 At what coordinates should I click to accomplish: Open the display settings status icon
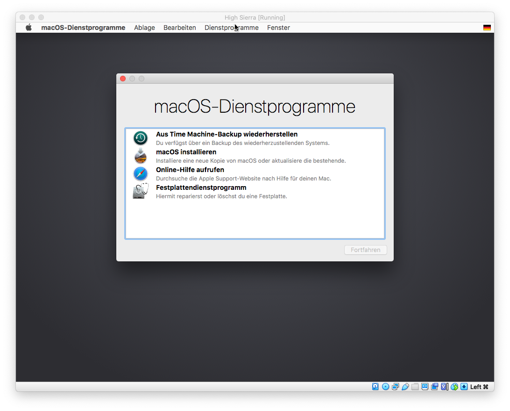[x=425, y=387]
